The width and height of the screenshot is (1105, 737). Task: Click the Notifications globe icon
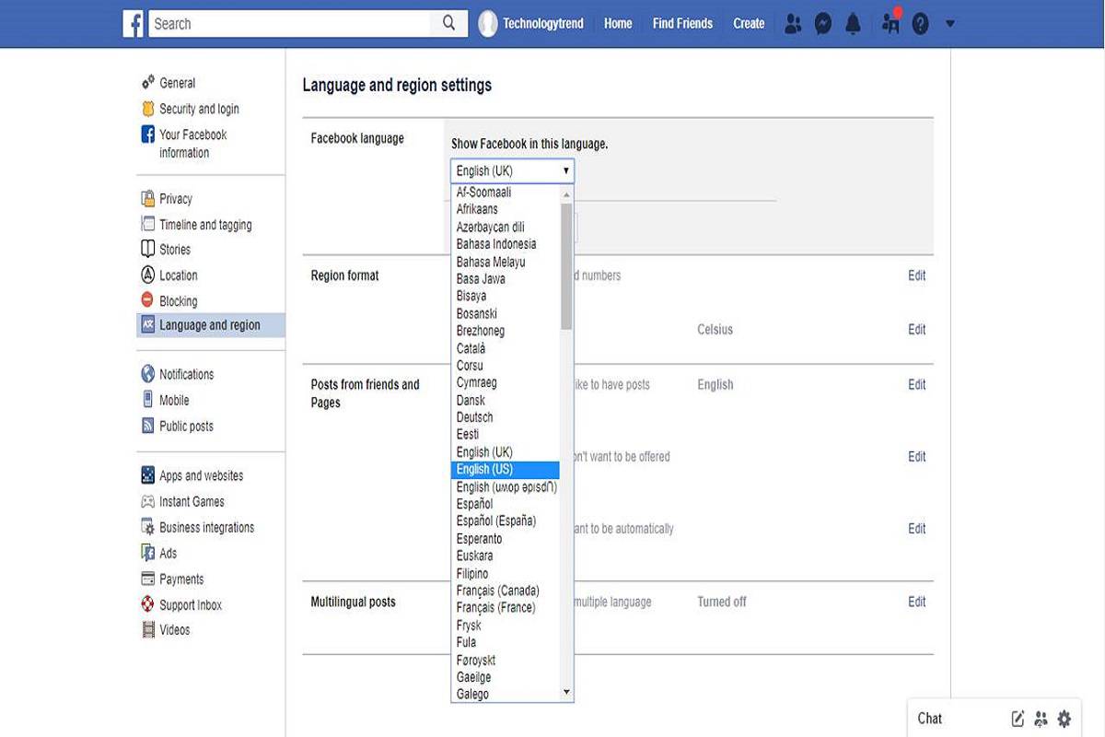click(x=147, y=374)
